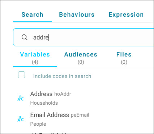Click the peEmail variable code
Viewport: 154px width, 134px height.
(x=80, y=115)
